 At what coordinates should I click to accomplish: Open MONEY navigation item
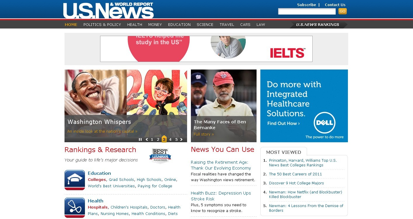(x=155, y=25)
